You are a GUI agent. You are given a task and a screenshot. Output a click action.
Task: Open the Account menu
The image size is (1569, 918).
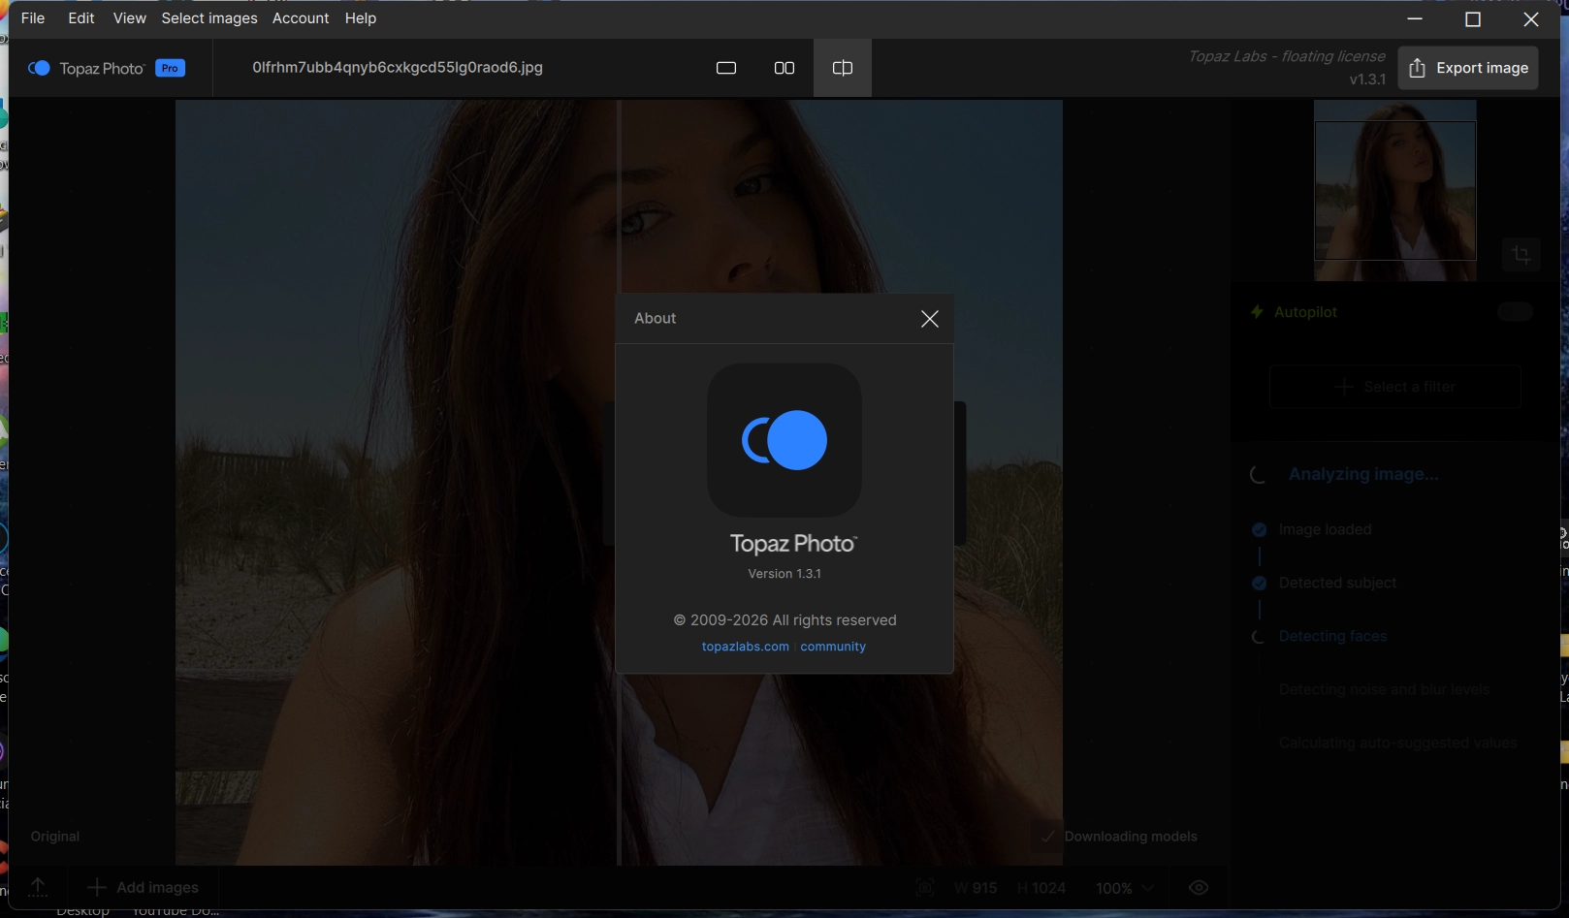pos(301,18)
